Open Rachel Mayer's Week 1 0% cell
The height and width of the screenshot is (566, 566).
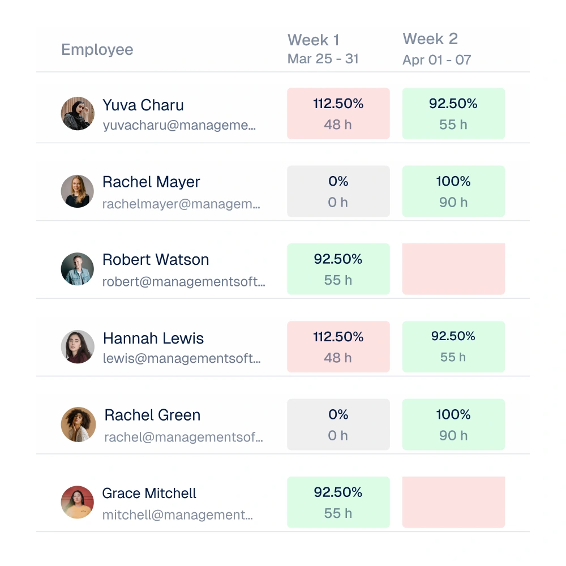pyautogui.click(x=338, y=191)
